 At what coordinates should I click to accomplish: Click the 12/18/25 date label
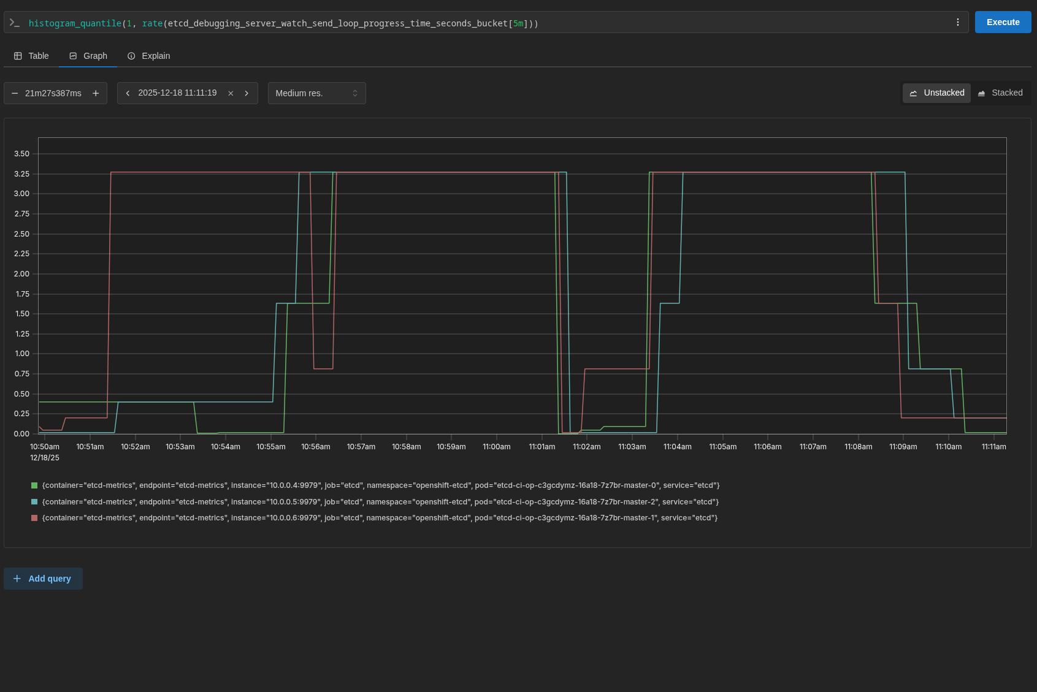45,458
